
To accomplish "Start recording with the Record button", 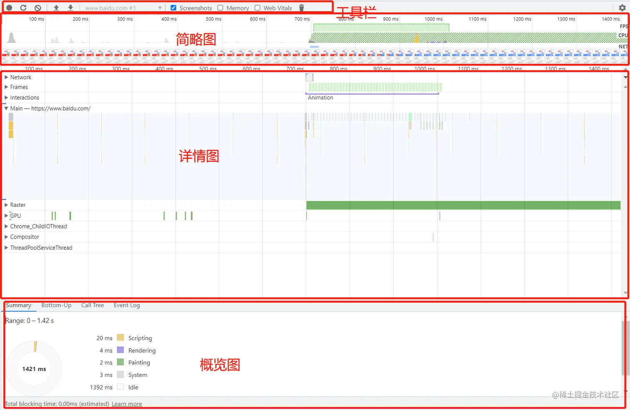I will (x=9, y=8).
